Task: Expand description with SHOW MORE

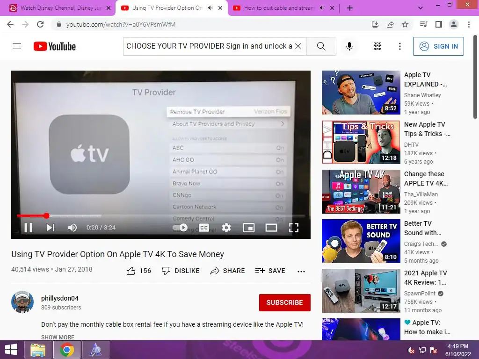Action: click(58, 337)
